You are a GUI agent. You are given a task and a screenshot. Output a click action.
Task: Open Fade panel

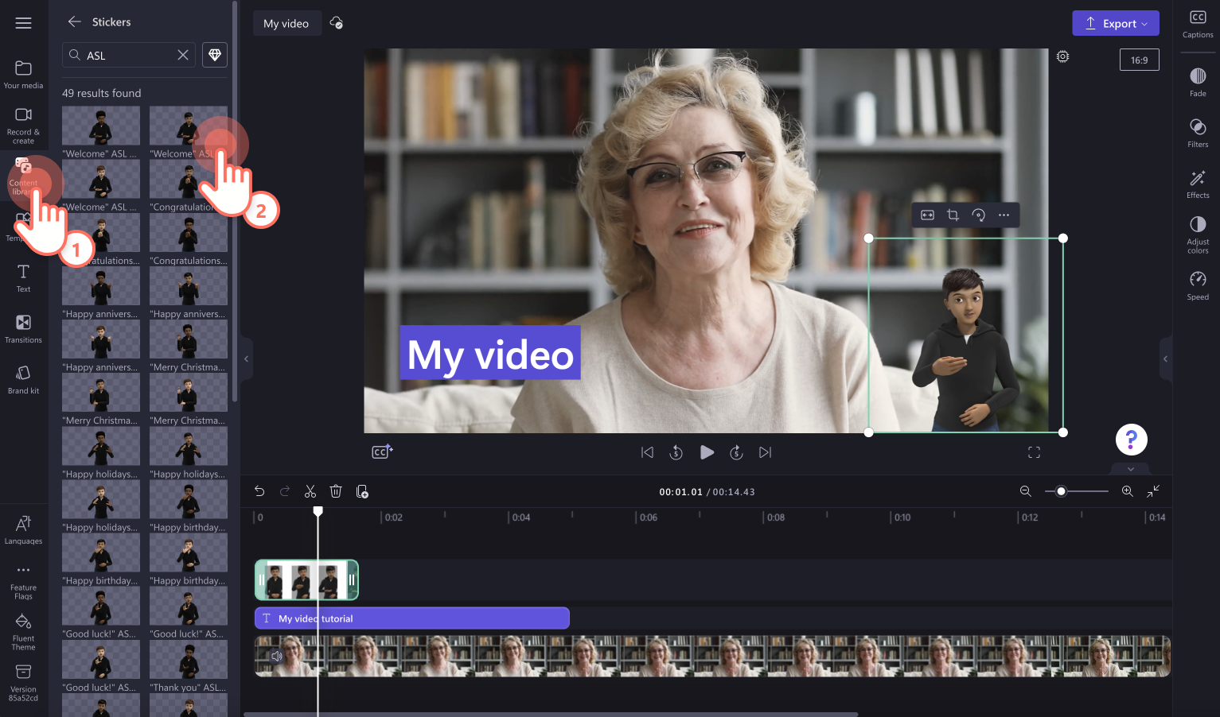tap(1198, 82)
